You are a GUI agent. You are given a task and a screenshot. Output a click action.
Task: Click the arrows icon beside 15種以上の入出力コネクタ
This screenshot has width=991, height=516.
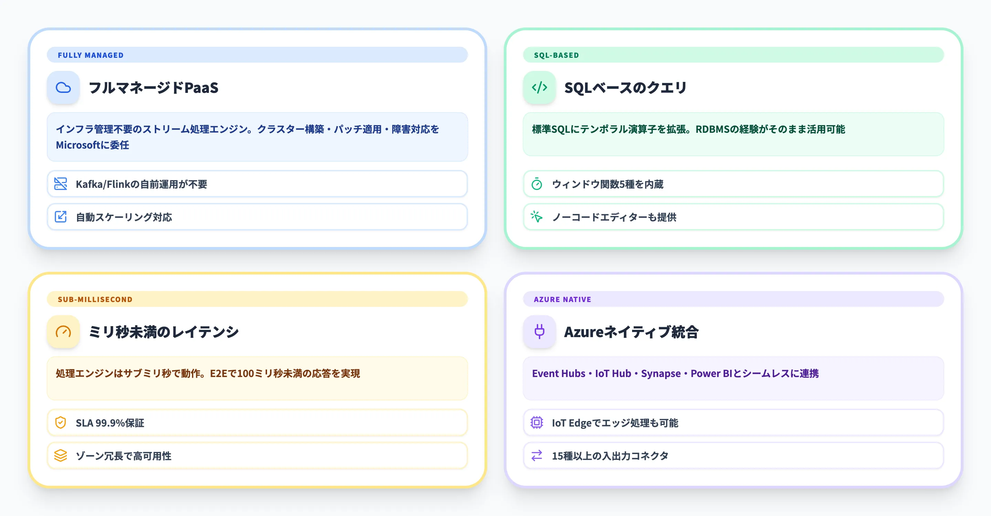[x=537, y=456]
